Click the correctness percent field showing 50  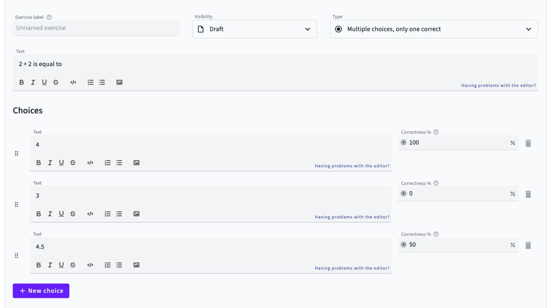tap(455, 245)
